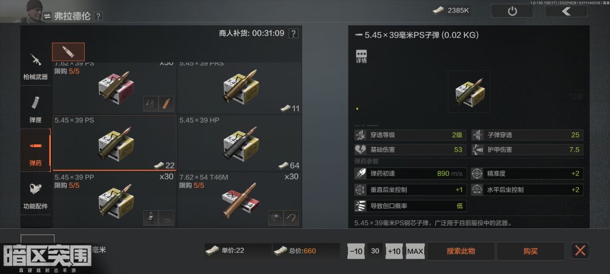Viewport: 610px width, 274px height.
Task: Open help icon beside restock timer
Action: coord(294,33)
